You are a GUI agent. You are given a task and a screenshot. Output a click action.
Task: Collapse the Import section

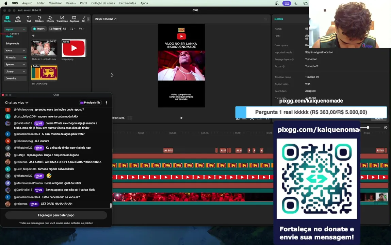pos(15,29)
